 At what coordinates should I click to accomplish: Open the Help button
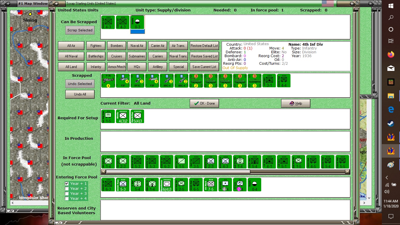tap(296, 103)
